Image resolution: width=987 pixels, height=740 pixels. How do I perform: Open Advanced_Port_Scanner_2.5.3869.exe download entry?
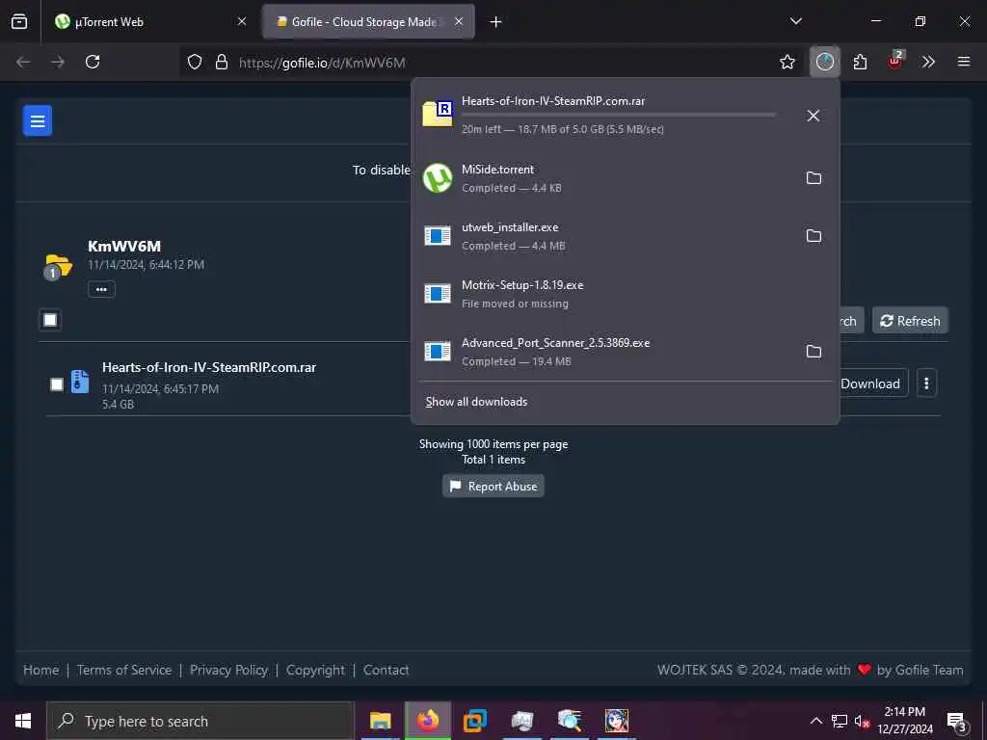[606, 351]
